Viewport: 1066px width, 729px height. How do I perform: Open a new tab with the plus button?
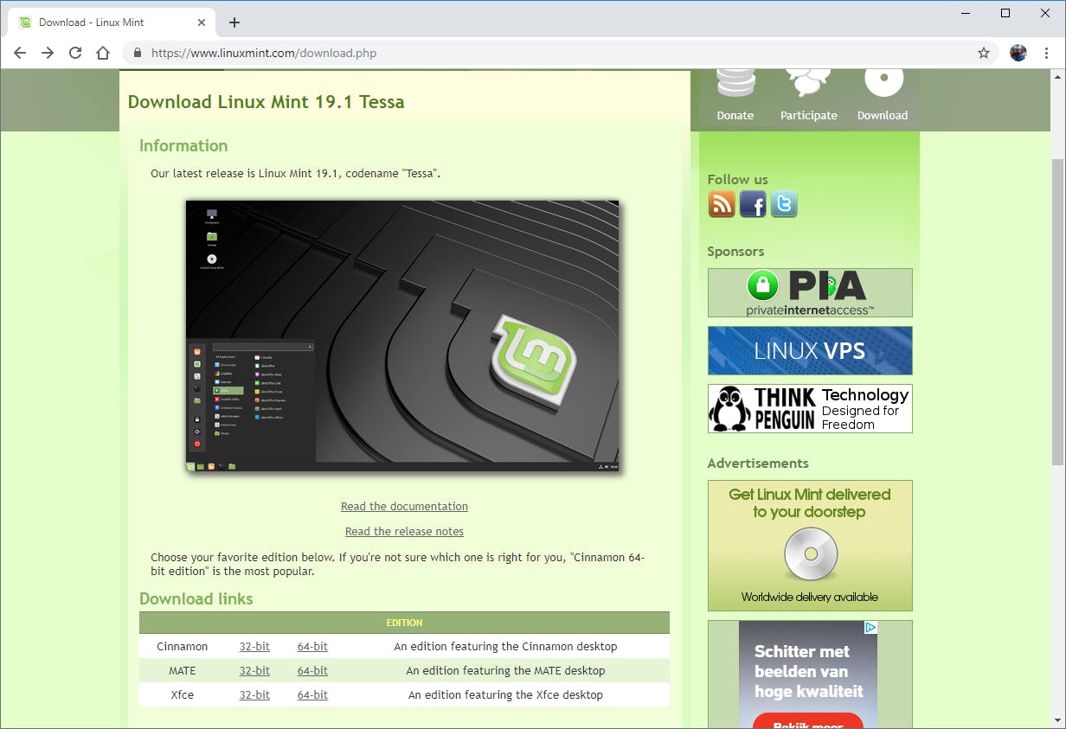click(234, 22)
